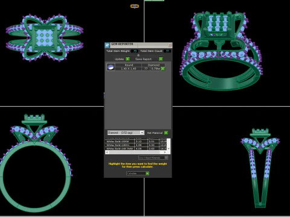Click the green Calculate arrow button
The width and height of the screenshot is (290, 217).
tap(147, 174)
